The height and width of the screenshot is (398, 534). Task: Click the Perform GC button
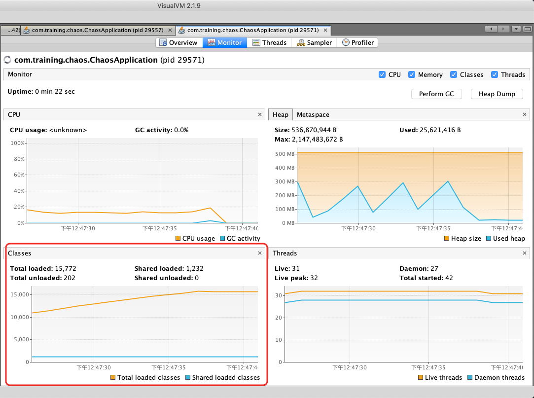pos(436,94)
